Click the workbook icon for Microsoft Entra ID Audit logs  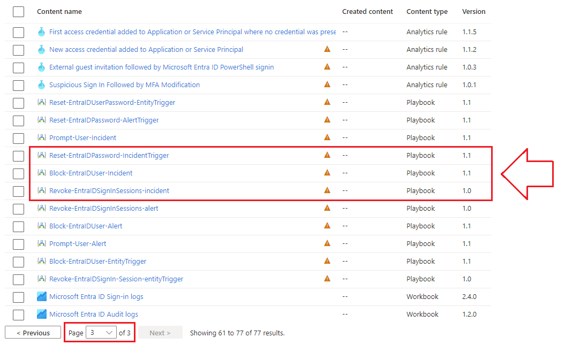click(x=42, y=315)
